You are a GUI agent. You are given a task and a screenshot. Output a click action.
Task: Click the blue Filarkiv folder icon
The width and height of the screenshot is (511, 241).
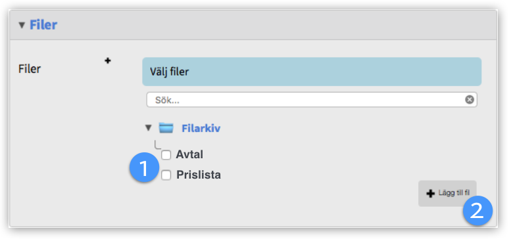click(166, 128)
